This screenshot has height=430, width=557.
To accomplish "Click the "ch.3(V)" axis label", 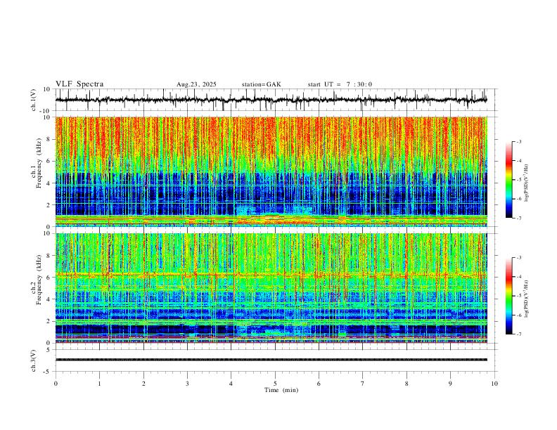I will 34,360.
